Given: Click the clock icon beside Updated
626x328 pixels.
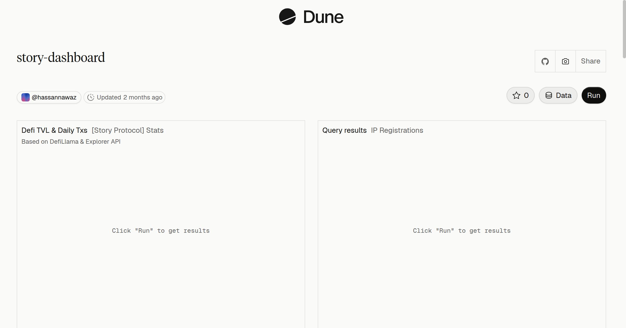Looking at the screenshot, I should [x=91, y=97].
